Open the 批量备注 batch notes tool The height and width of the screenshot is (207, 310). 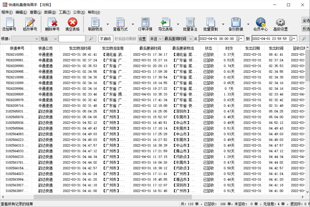[190, 24]
